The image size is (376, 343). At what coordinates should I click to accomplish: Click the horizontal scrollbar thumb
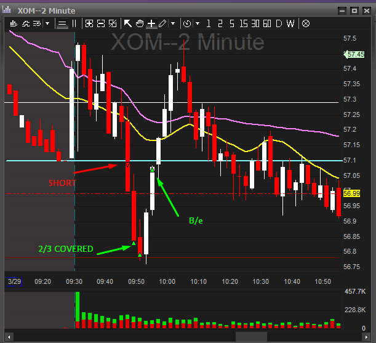tap(251, 337)
